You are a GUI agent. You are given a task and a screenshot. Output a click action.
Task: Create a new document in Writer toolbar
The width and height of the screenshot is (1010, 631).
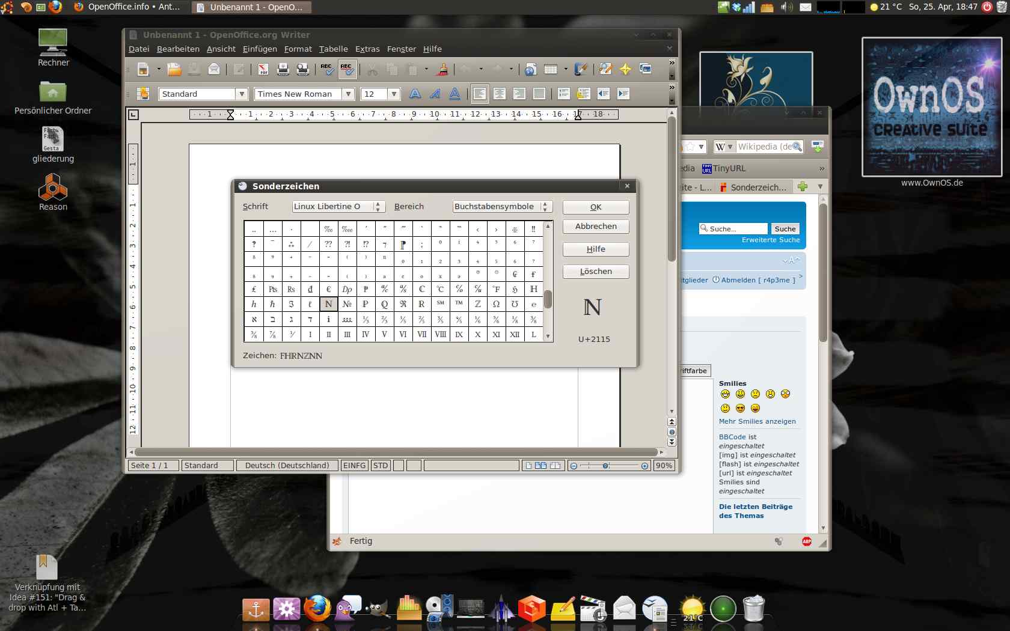click(143, 69)
